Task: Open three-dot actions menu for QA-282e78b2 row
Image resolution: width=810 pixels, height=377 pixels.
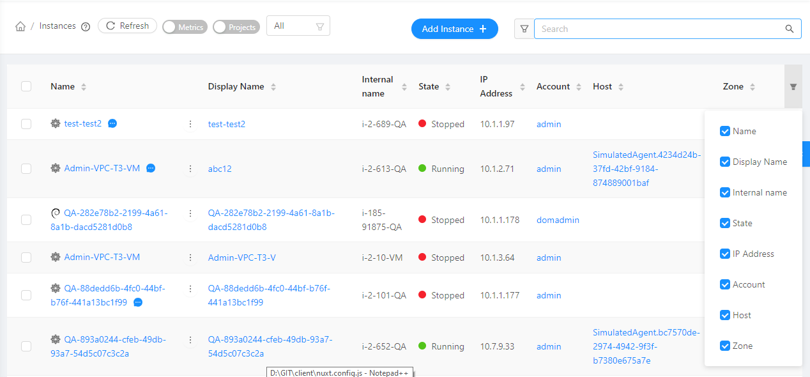Action: (190, 213)
